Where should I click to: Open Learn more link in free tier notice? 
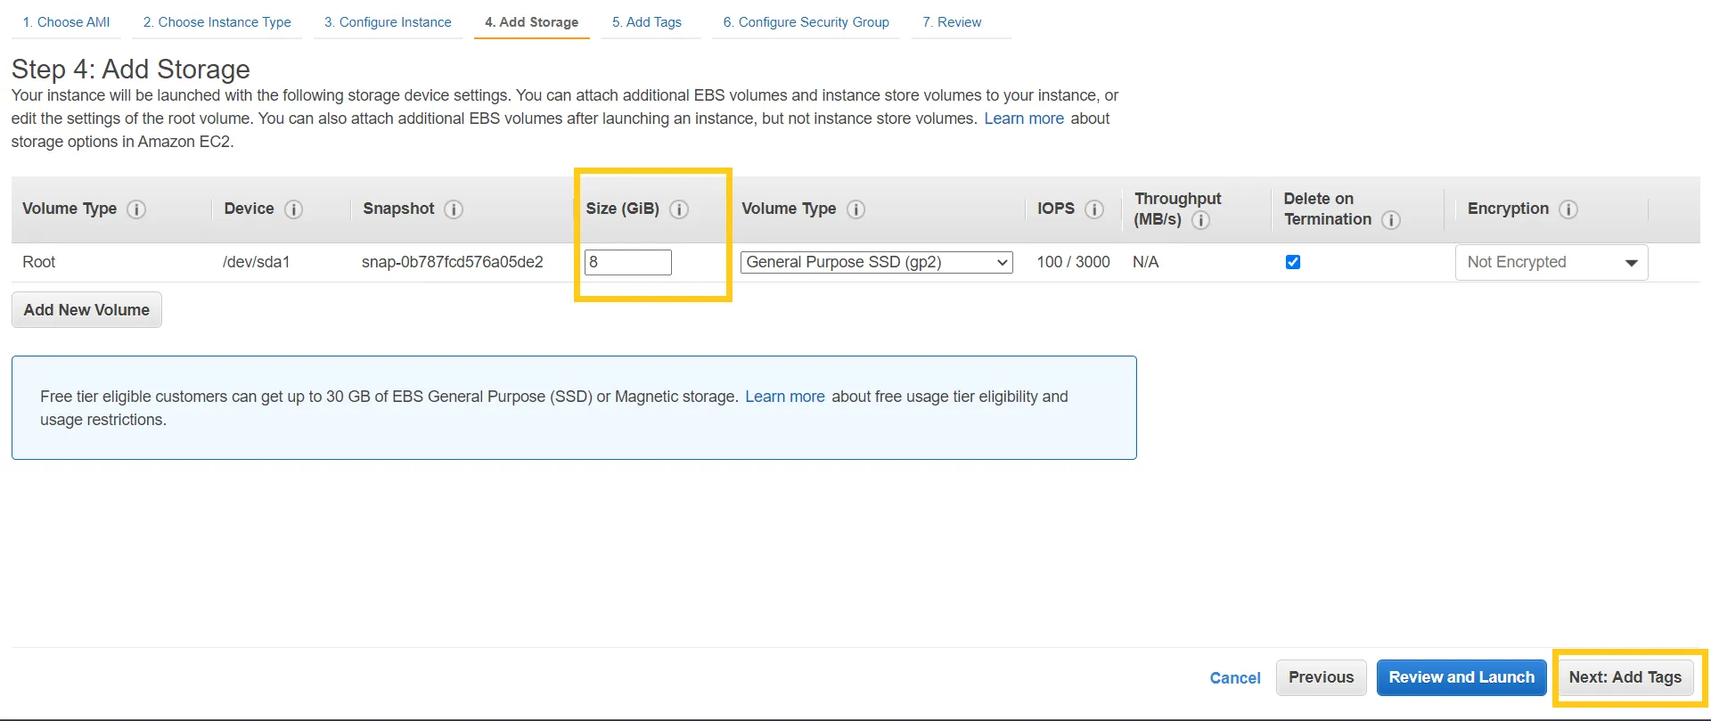click(x=784, y=397)
